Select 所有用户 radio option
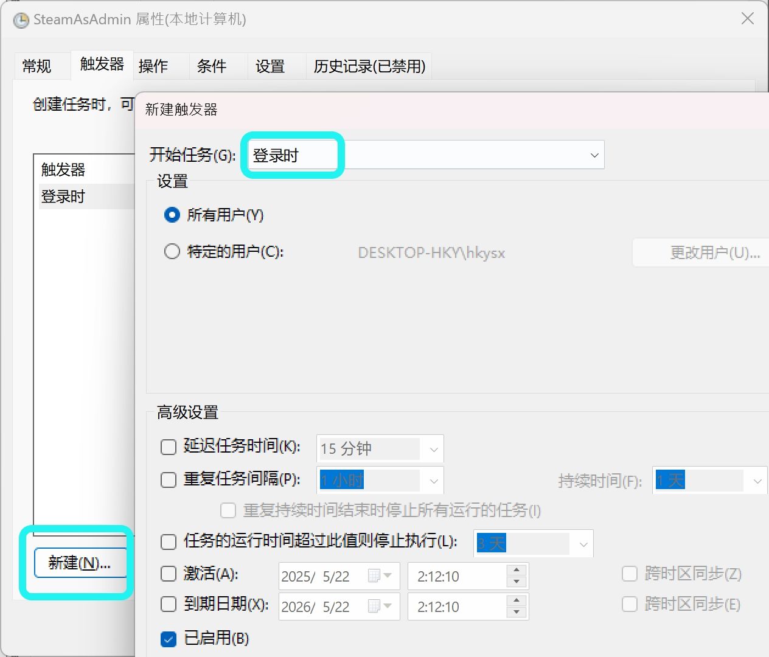 coord(172,215)
